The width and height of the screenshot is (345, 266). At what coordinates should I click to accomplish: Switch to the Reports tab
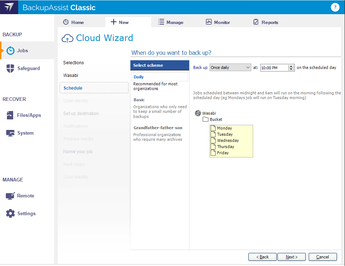point(265,22)
